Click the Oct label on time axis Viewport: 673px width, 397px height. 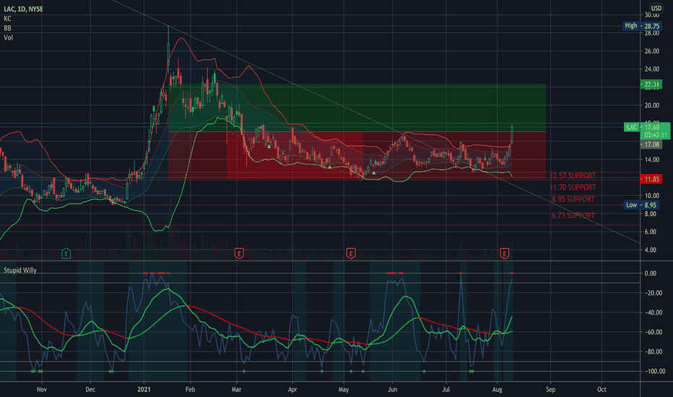[x=602, y=389]
